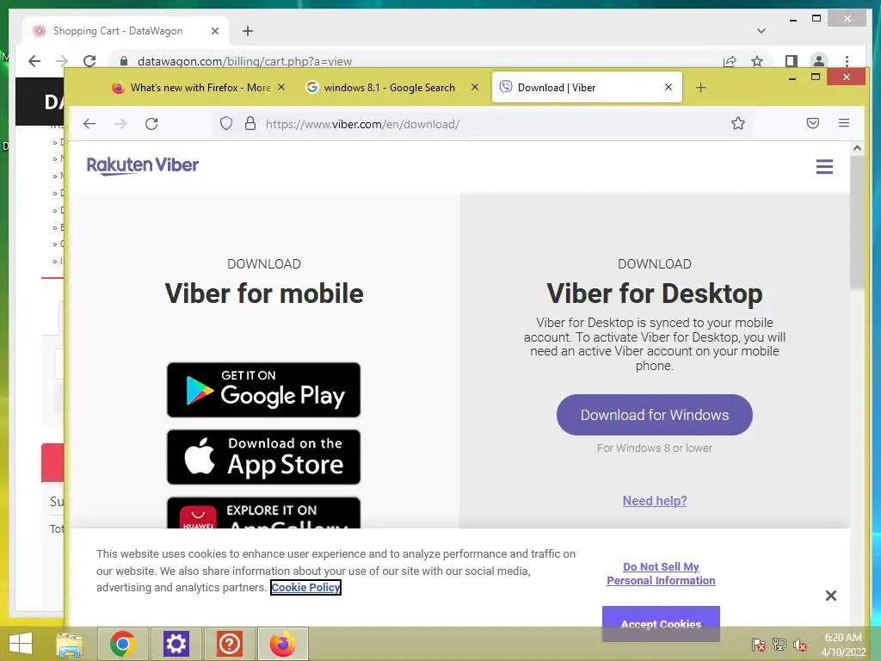Screen dimensions: 881x661
Task: Open the taskbar clock showing 6:20 AM
Action: click(843, 645)
